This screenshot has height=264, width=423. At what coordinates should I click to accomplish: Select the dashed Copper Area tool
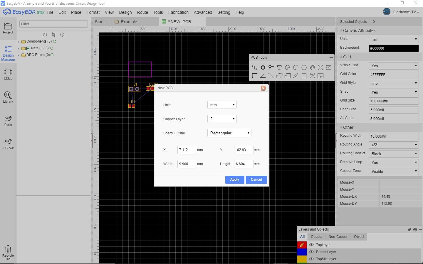point(279,76)
